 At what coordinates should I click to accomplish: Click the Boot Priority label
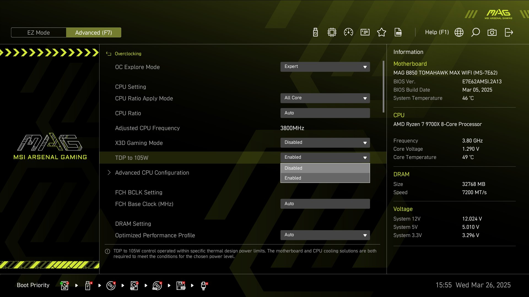(x=33, y=285)
